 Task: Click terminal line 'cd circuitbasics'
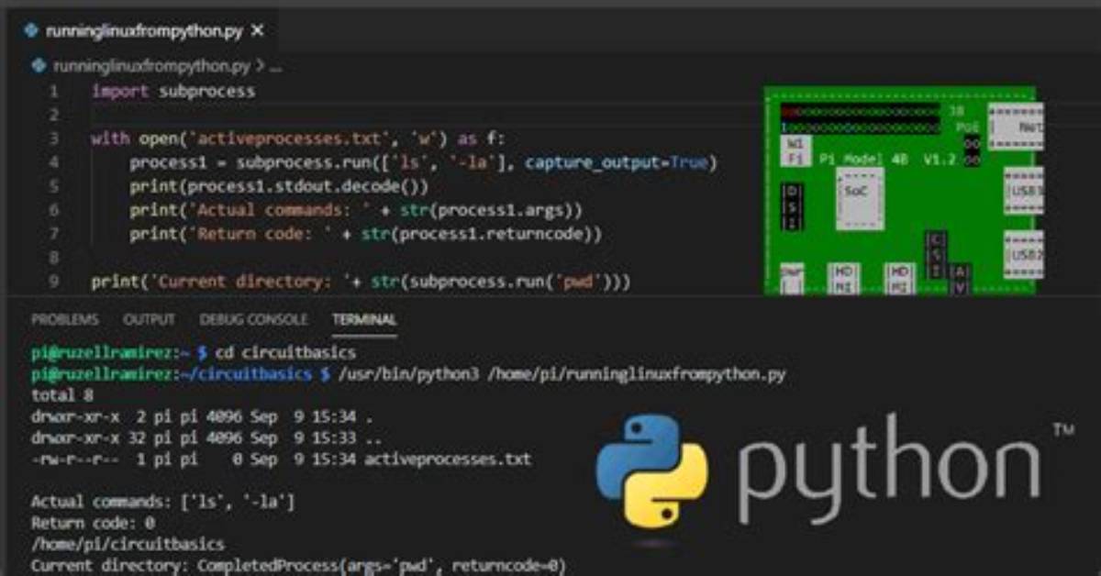[x=285, y=352]
